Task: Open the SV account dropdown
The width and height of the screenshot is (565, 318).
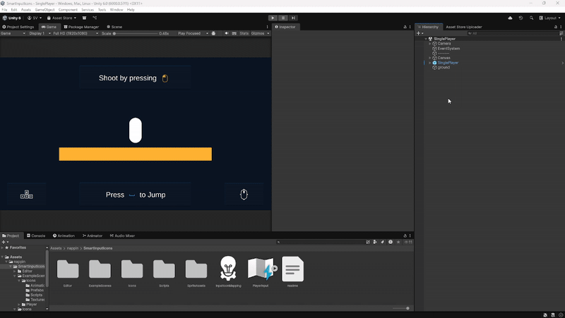Action: [35, 18]
